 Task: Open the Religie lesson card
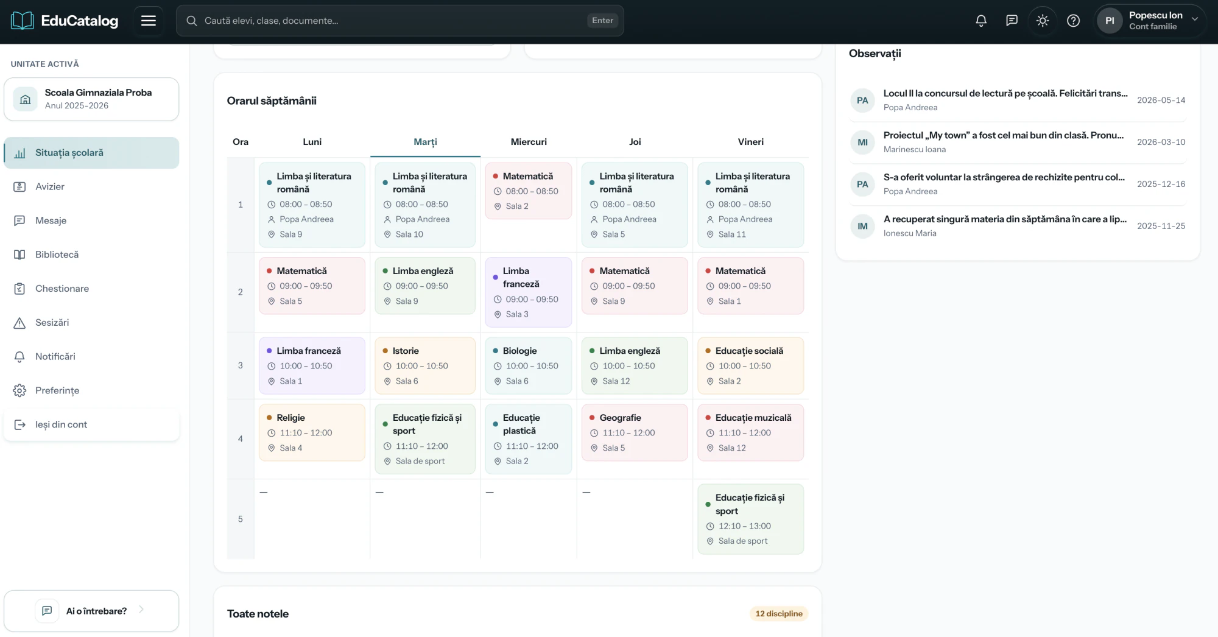click(312, 432)
